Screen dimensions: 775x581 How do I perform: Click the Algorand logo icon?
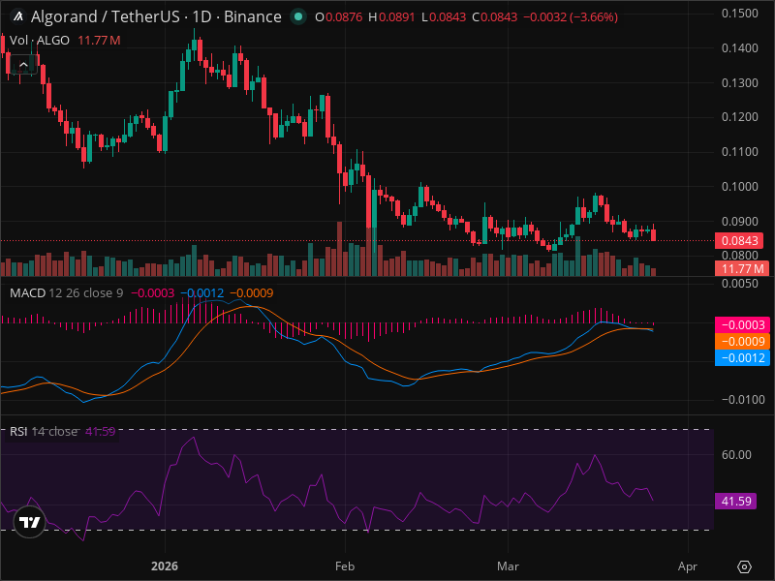pyautogui.click(x=18, y=16)
